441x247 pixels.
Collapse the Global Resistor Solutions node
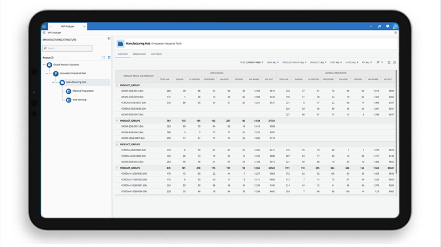(44, 65)
